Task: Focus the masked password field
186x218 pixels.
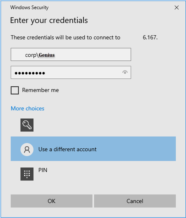Action: 71,72
